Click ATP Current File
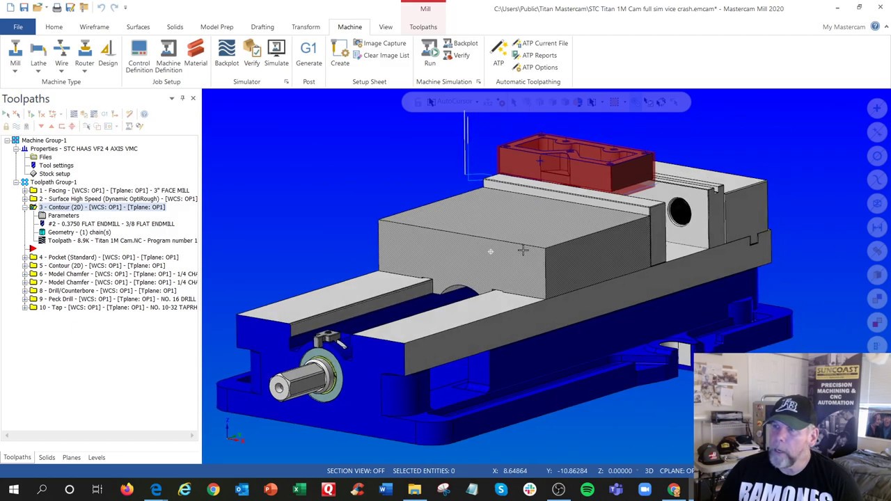This screenshot has height=501, width=891. click(539, 43)
